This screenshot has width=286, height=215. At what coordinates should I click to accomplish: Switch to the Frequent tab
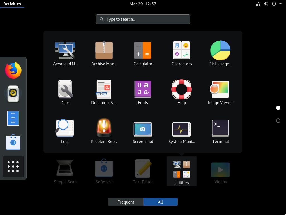(x=126, y=202)
